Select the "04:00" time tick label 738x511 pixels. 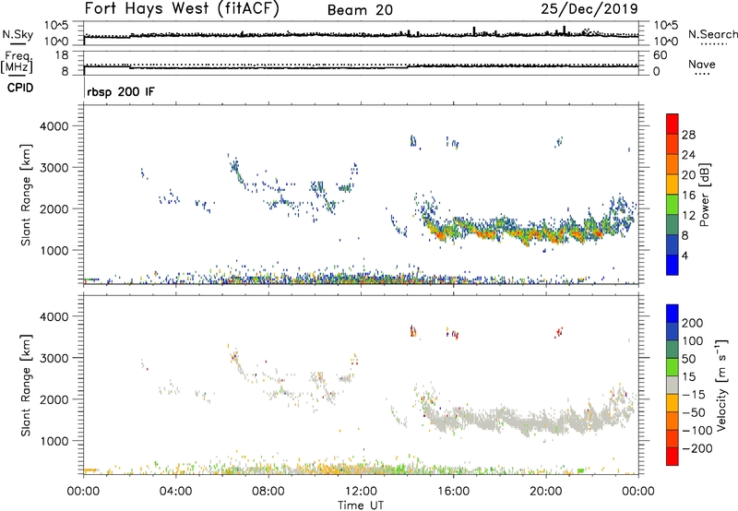coord(175,492)
